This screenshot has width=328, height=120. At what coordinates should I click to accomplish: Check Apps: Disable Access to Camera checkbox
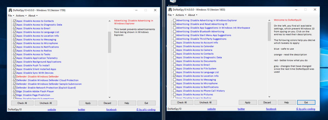coord(174,50)
